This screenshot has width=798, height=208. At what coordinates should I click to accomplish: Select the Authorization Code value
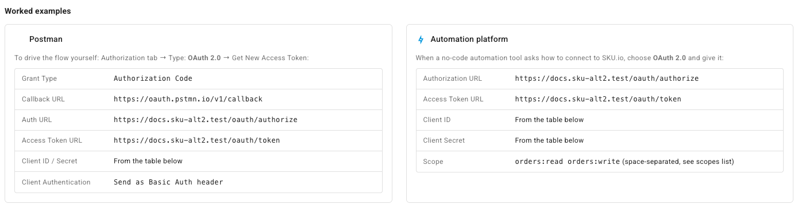(x=153, y=79)
